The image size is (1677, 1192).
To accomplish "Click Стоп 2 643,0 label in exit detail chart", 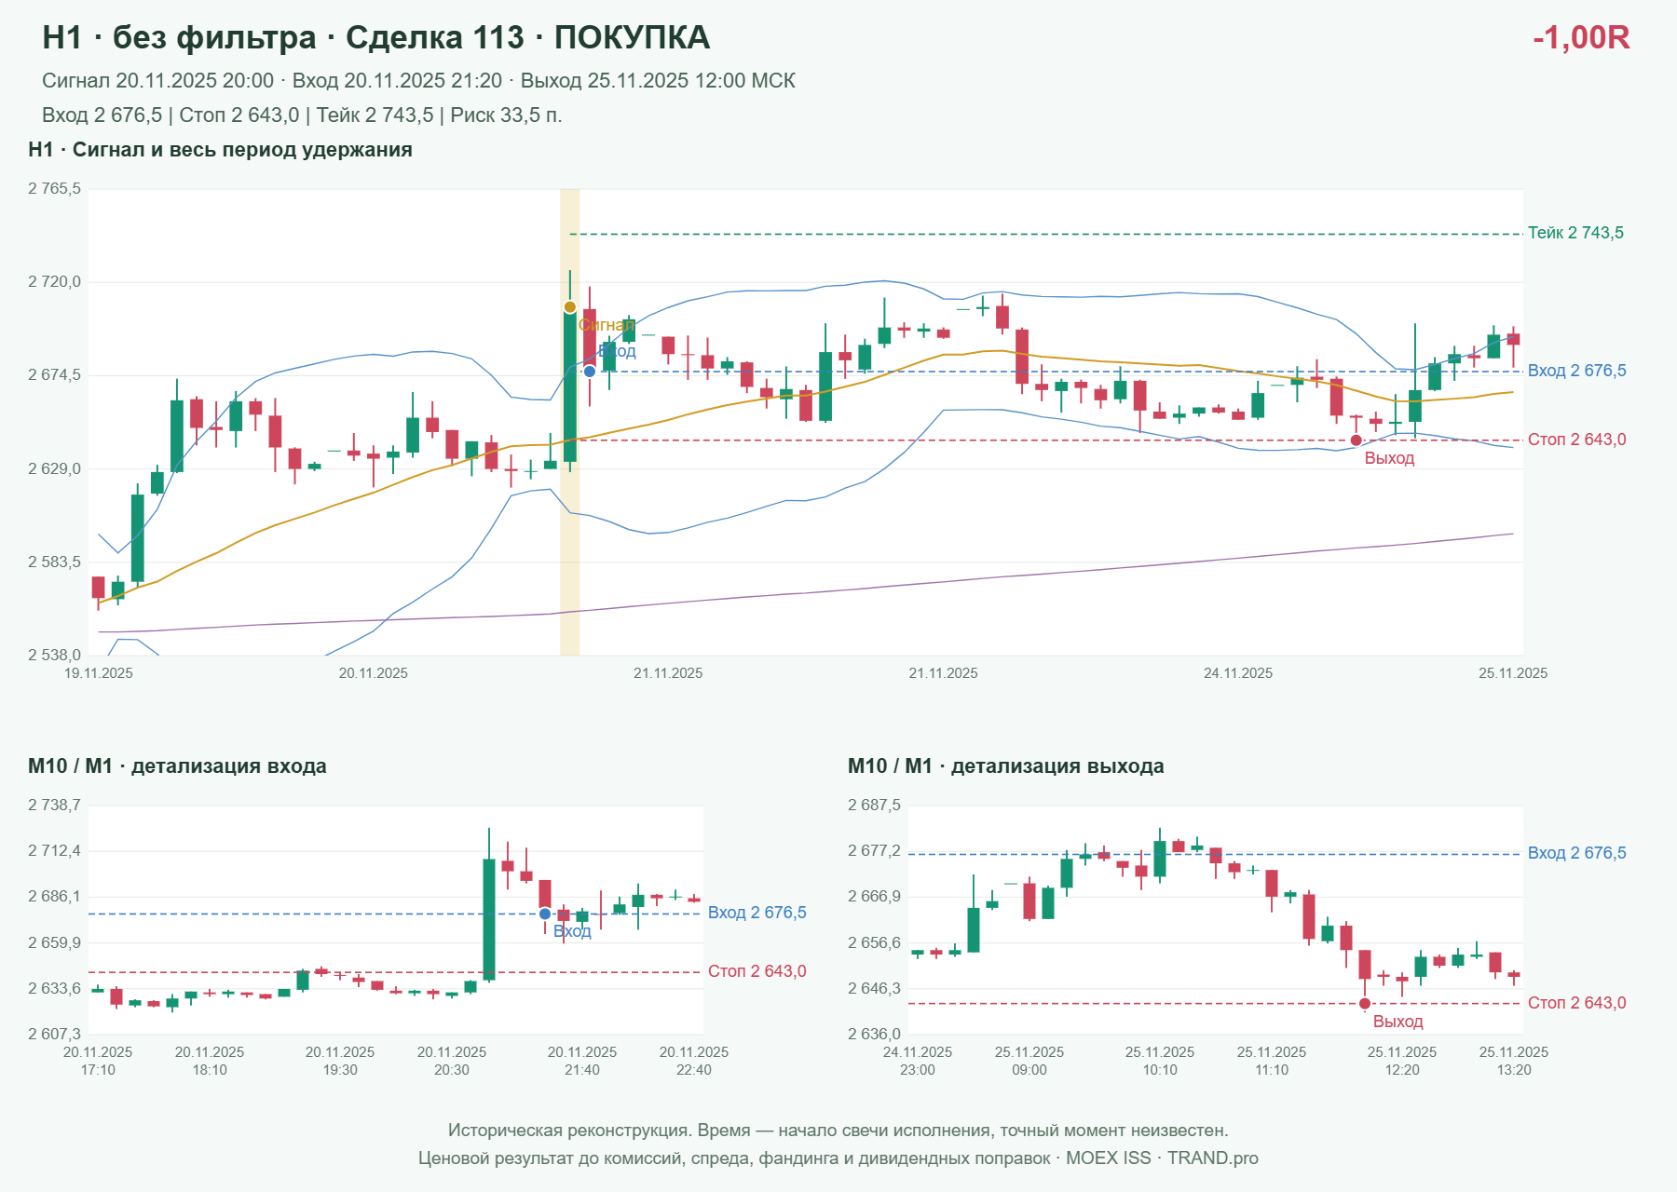I will [x=1576, y=1003].
